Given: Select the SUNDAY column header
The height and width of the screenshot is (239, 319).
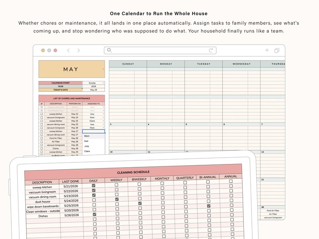Looking at the screenshot, I should [x=128, y=64].
